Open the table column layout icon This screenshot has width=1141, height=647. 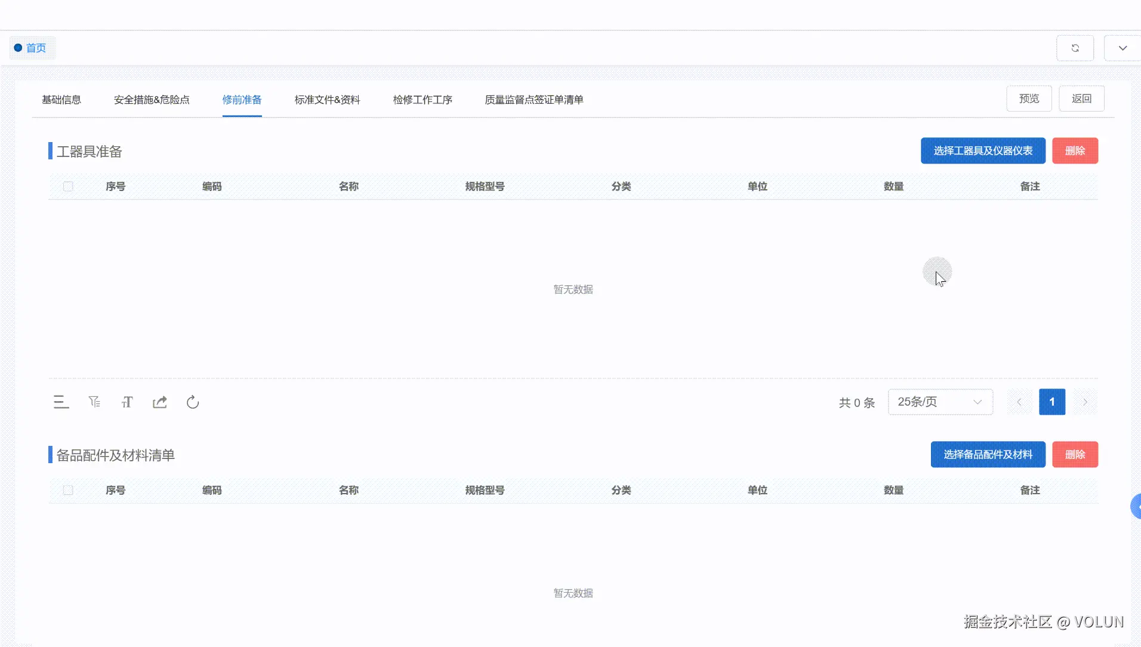[61, 402]
